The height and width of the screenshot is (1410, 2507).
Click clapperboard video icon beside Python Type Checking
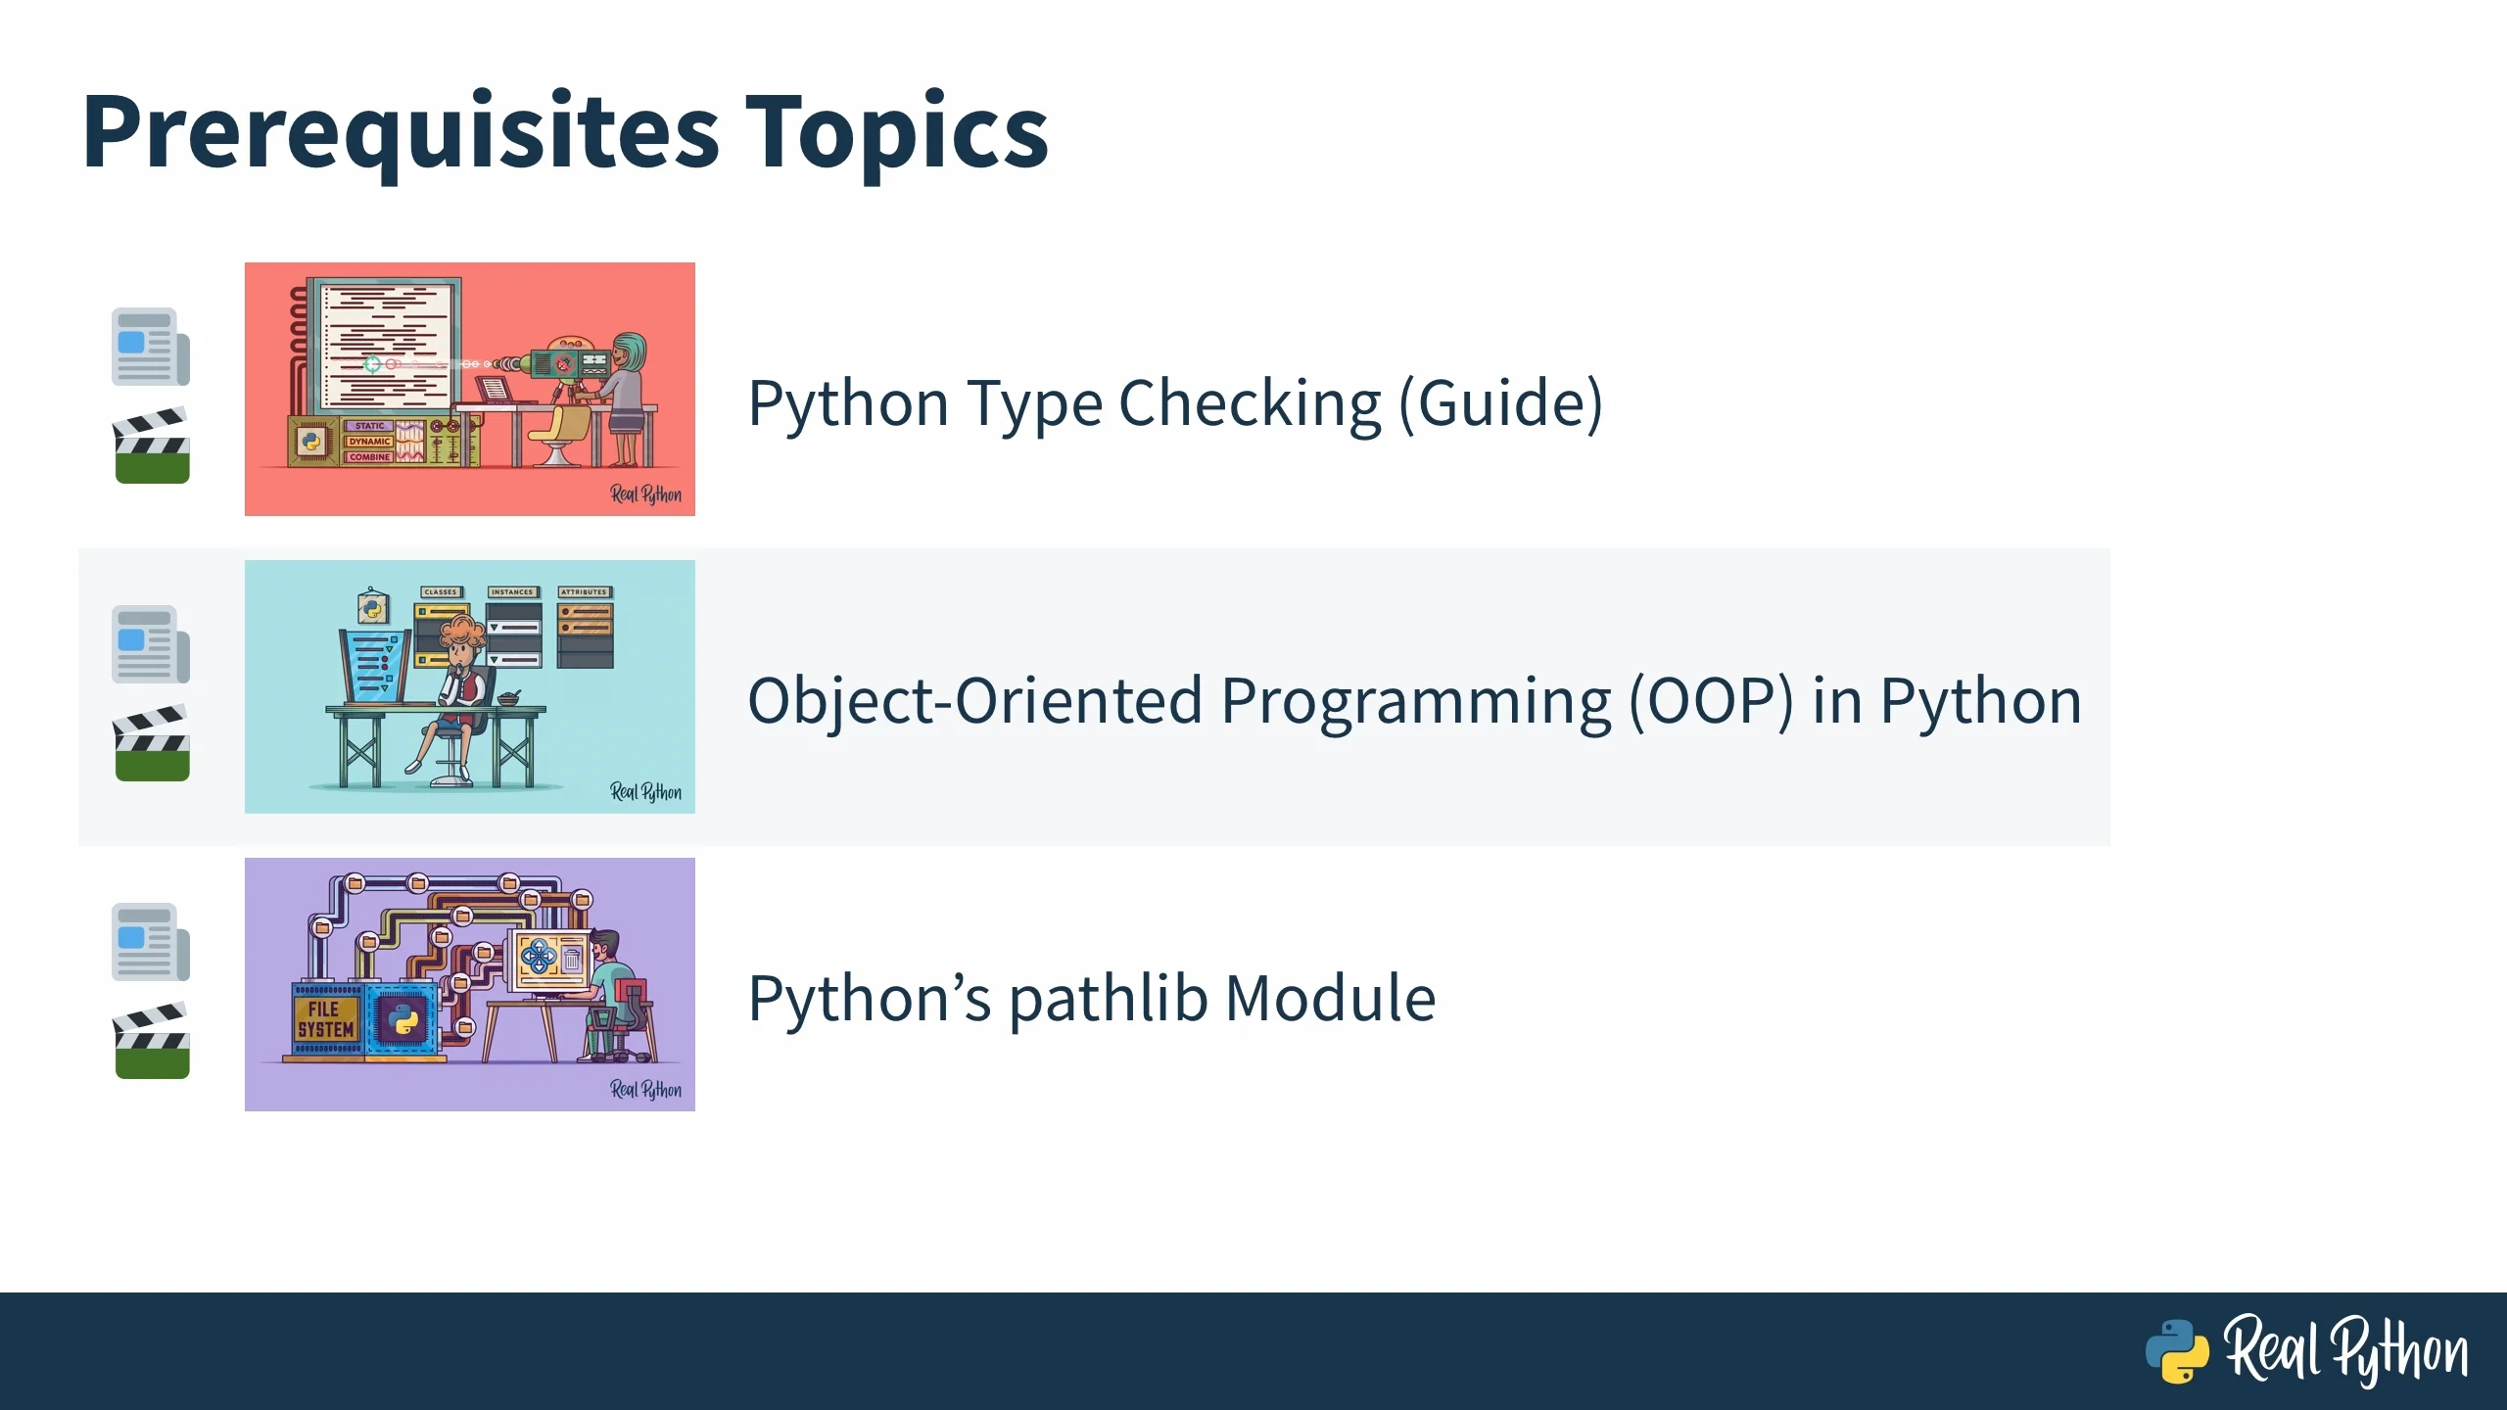point(151,446)
